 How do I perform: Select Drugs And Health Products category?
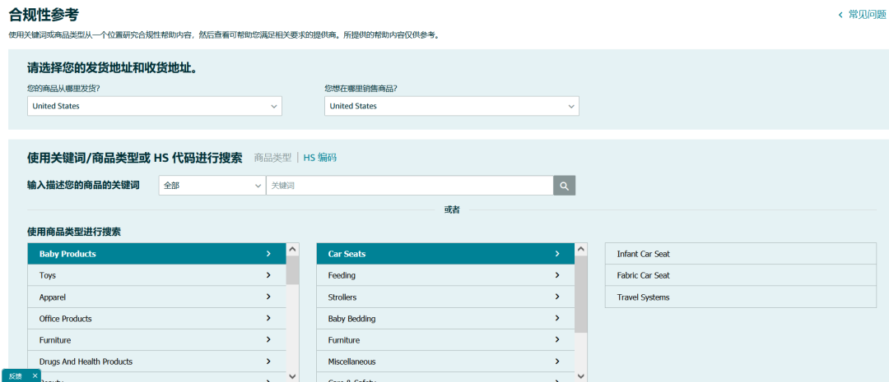point(156,361)
